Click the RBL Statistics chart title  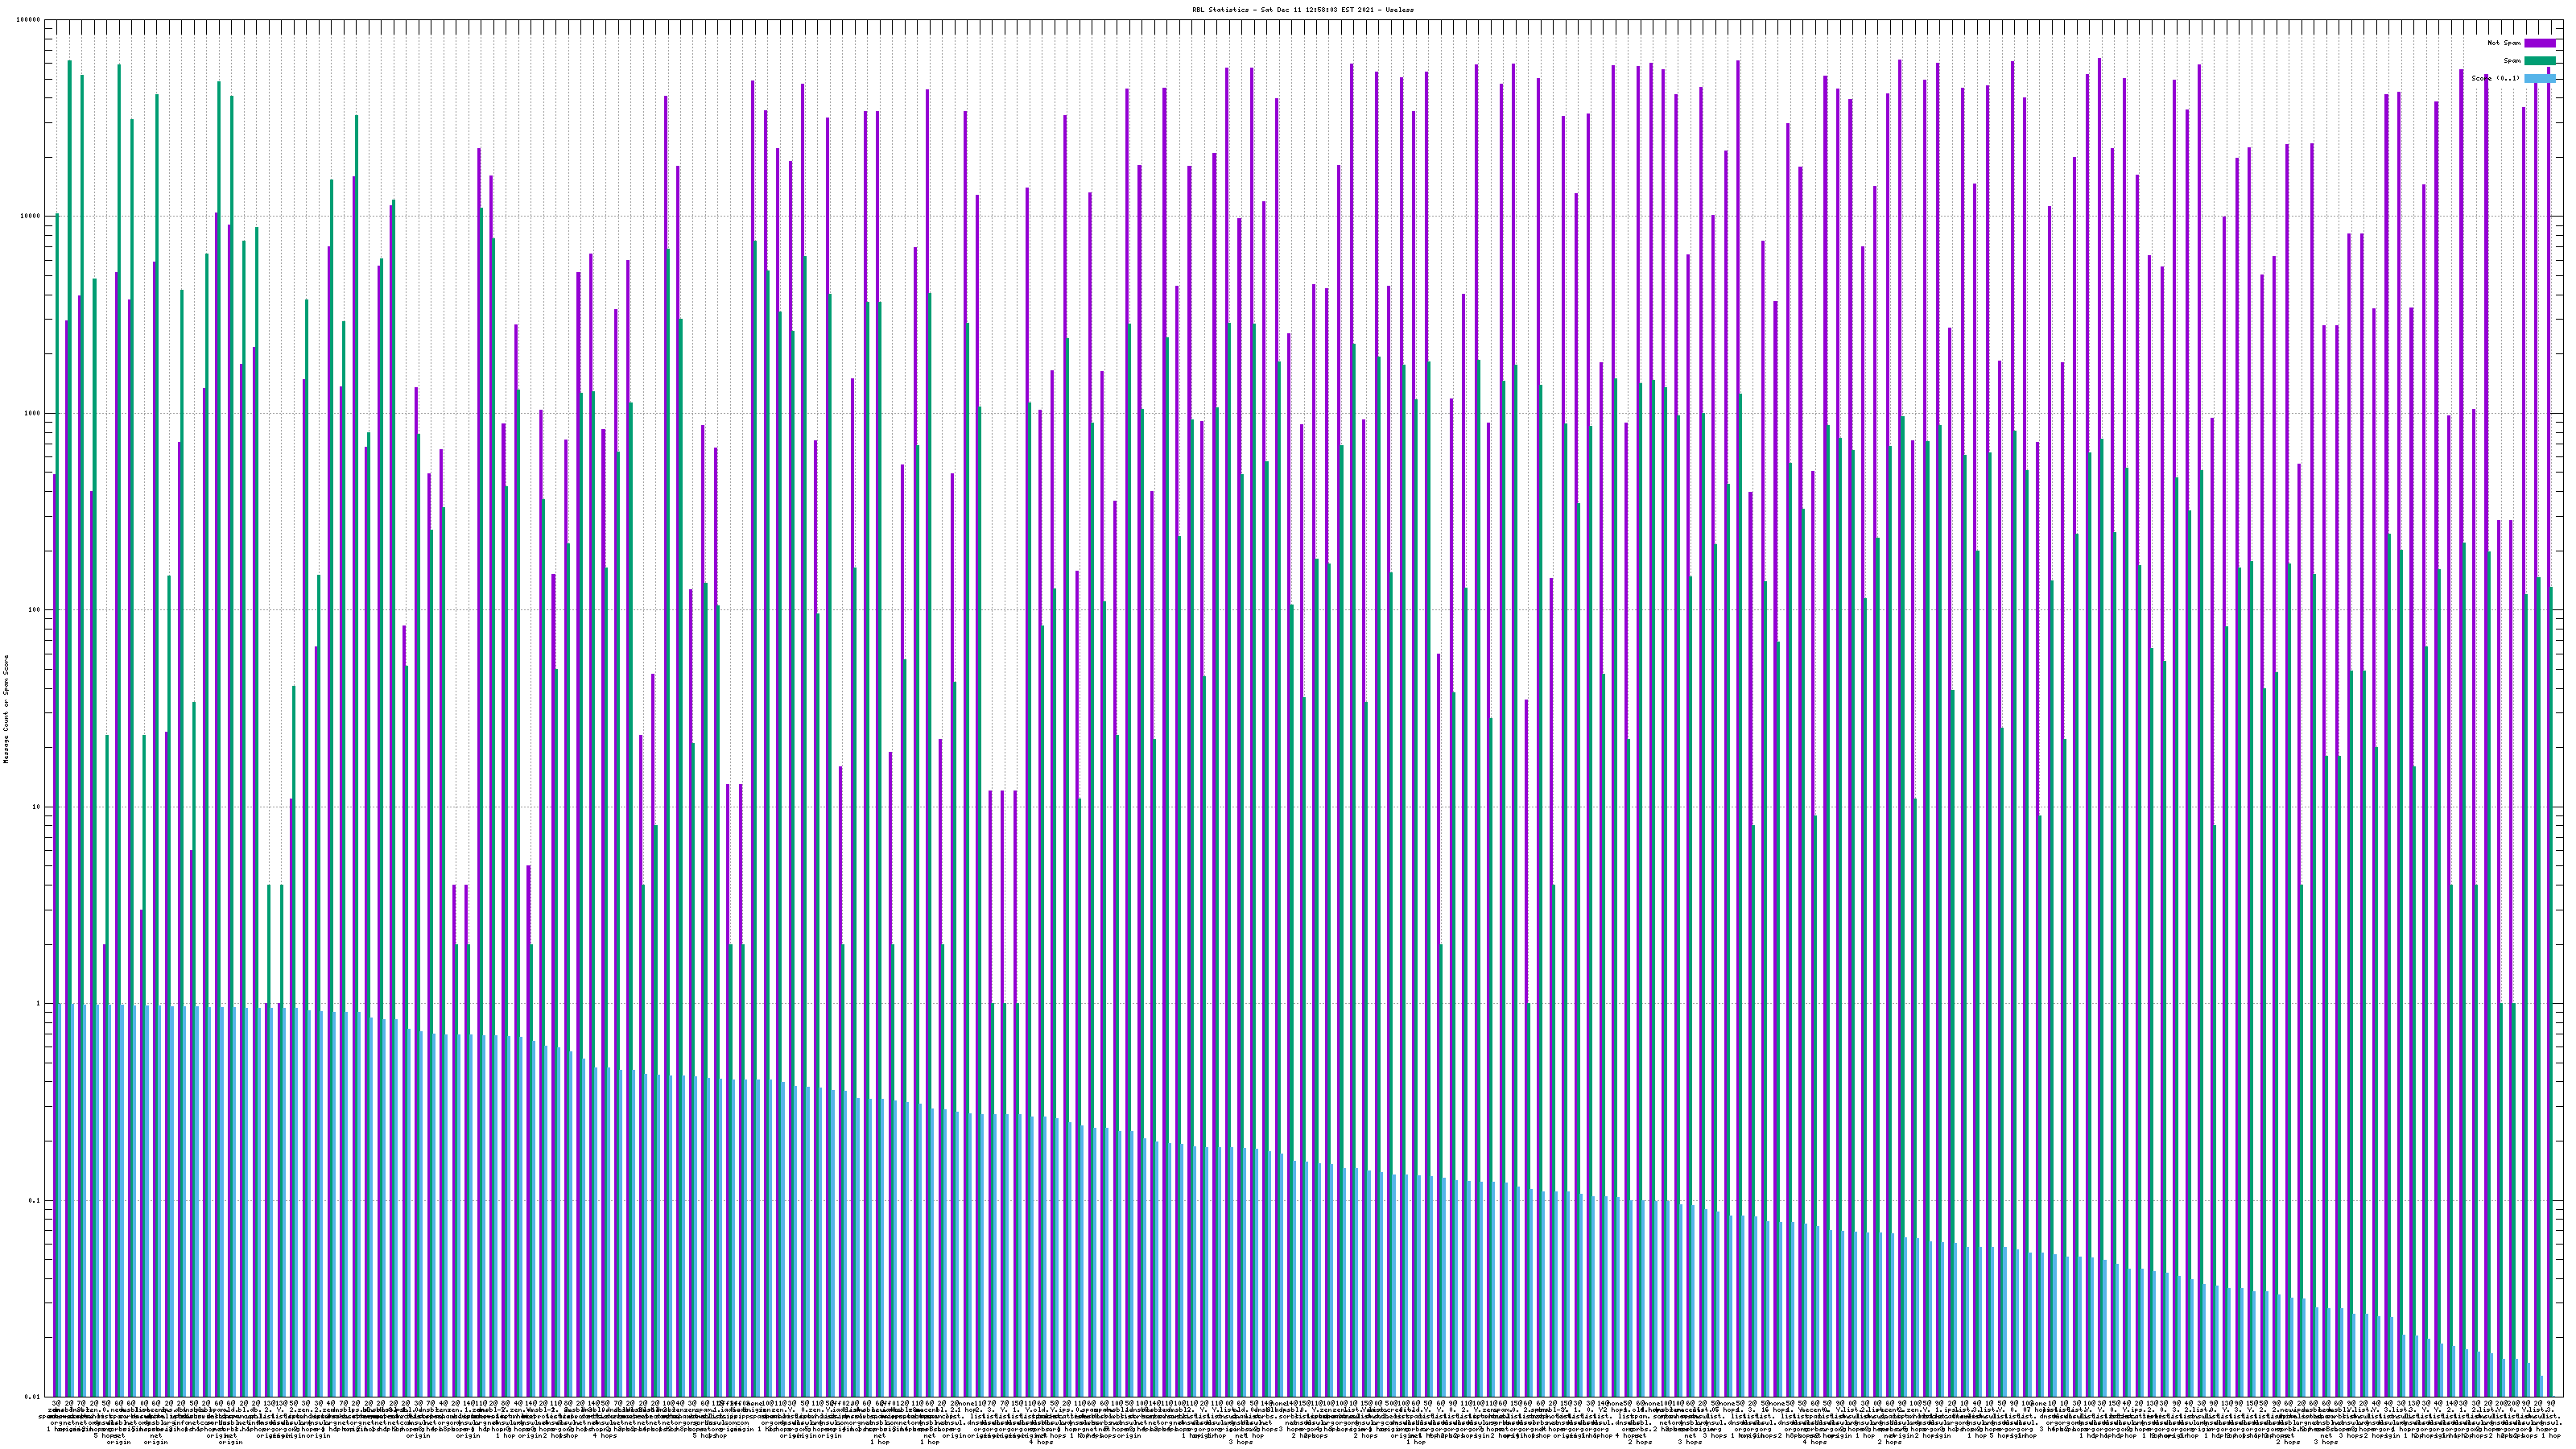[1303, 10]
